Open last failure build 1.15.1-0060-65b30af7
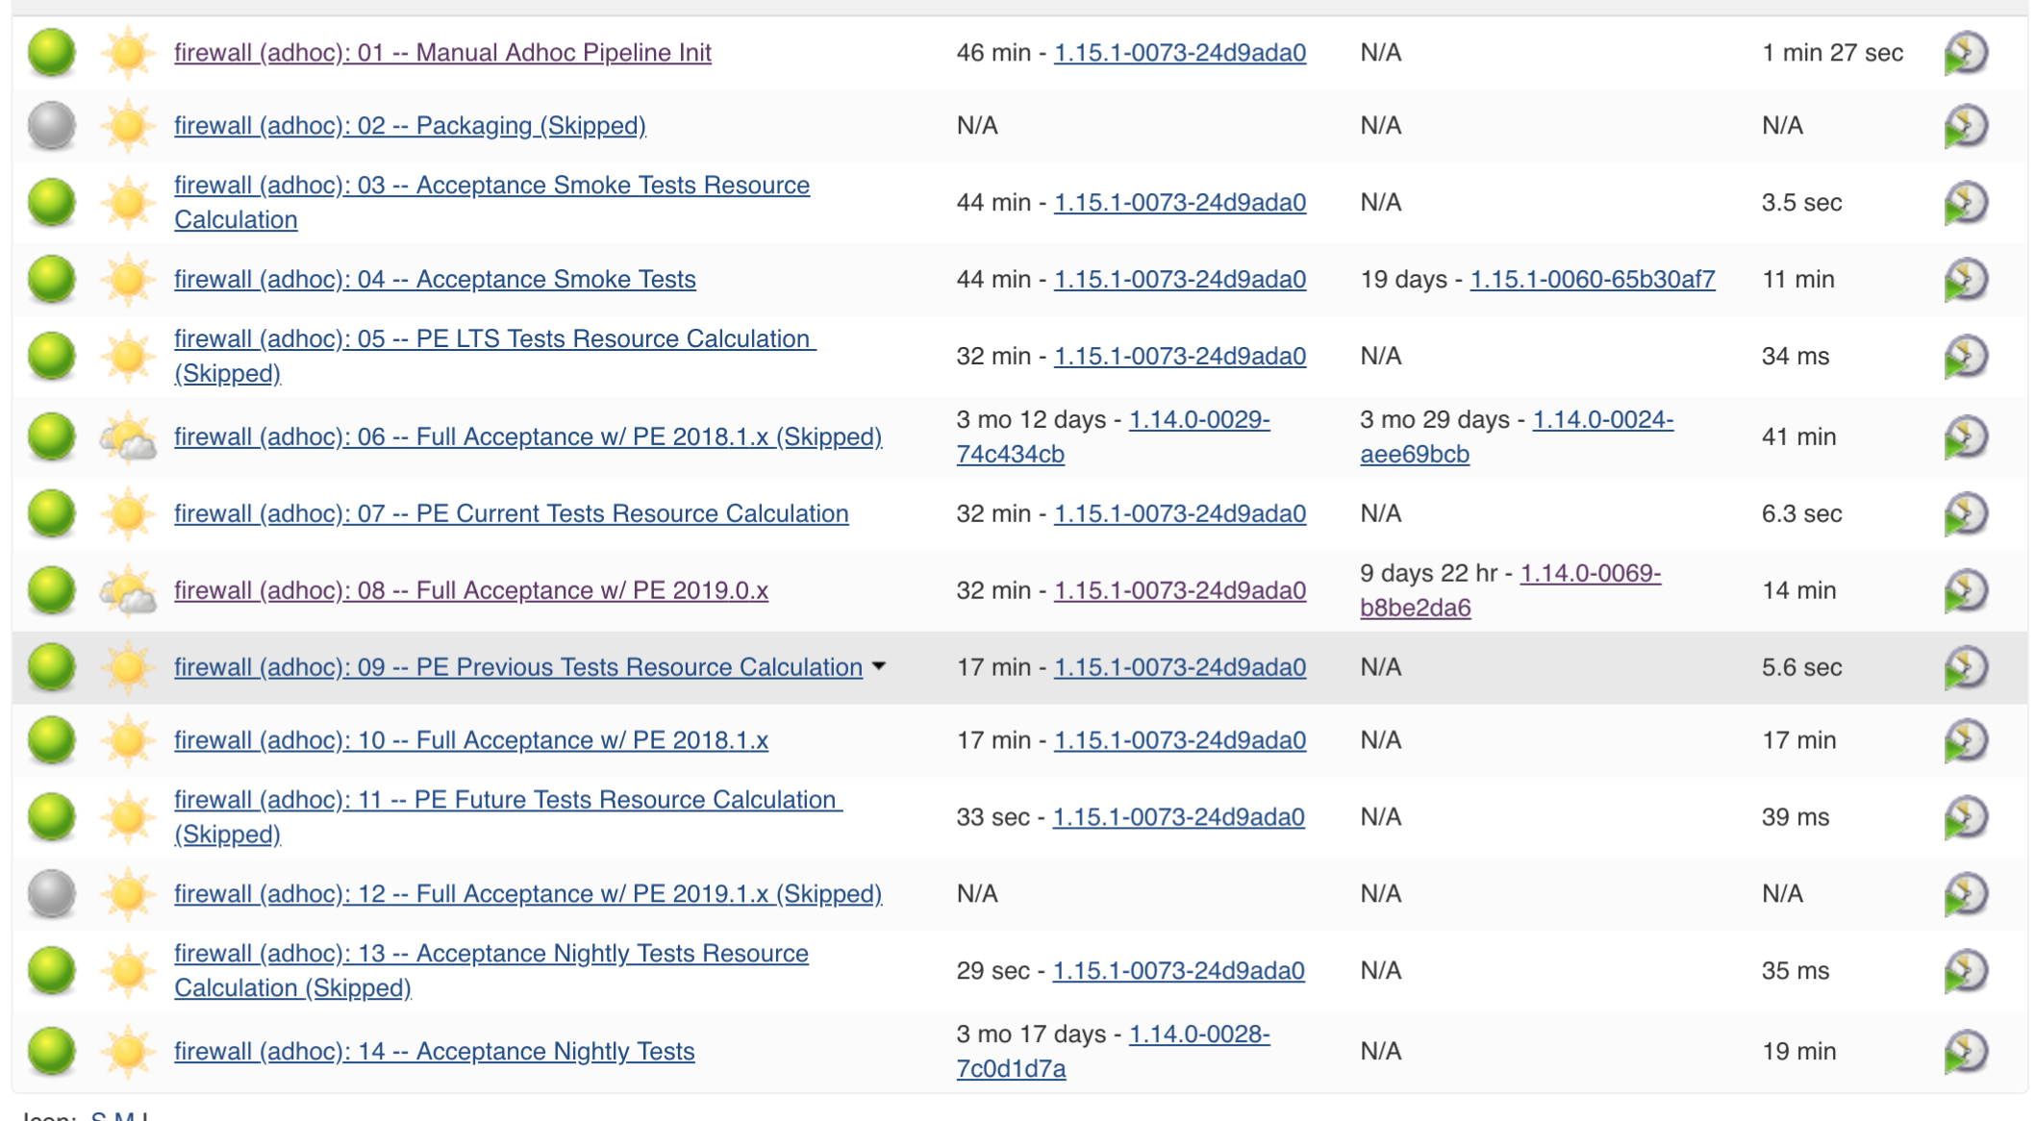This screenshot has height=1121, width=2035. [1592, 280]
